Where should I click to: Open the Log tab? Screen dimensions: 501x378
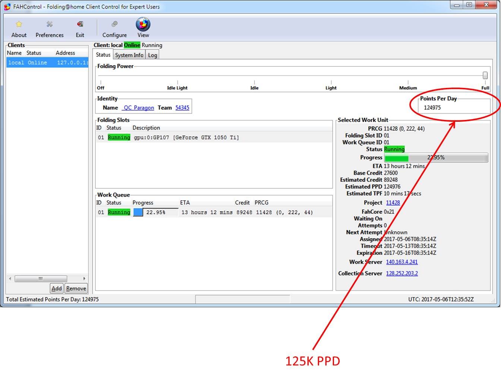tap(152, 55)
